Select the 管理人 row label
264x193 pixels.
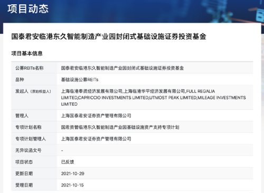click(22, 116)
